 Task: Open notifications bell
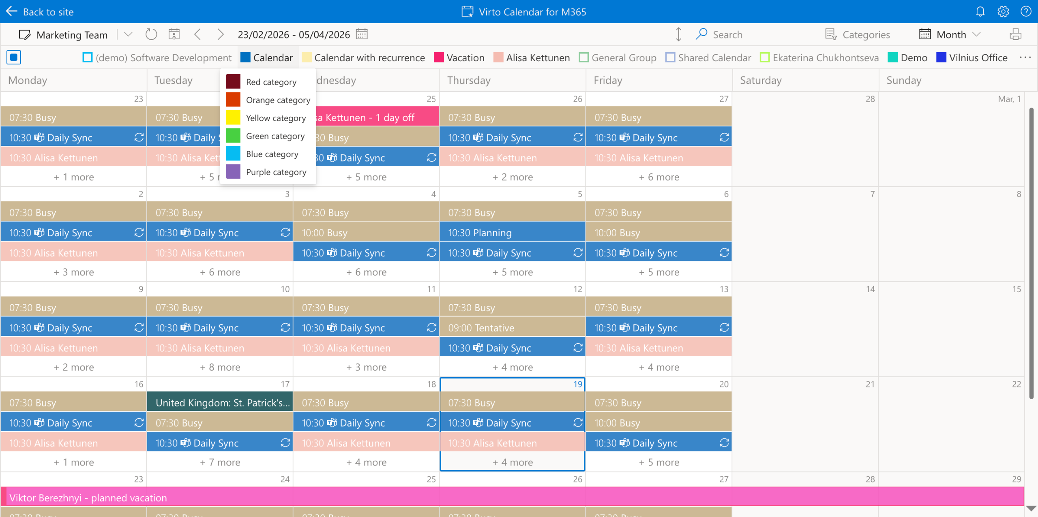(980, 12)
